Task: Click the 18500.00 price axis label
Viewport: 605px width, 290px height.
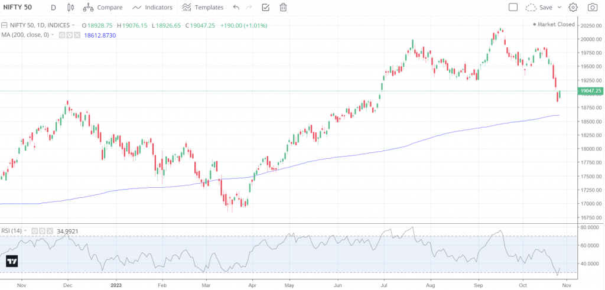Action: pyautogui.click(x=590, y=122)
